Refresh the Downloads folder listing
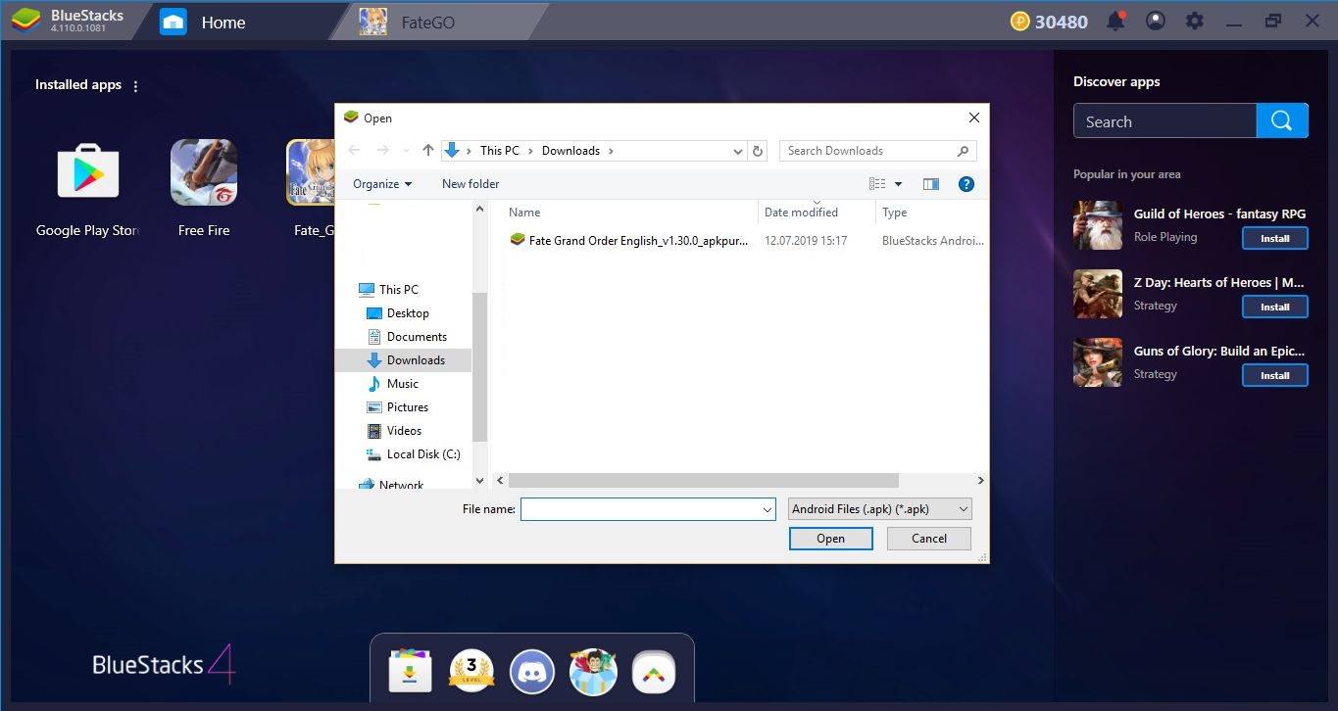The height and width of the screenshot is (711, 1338). pos(758,151)
